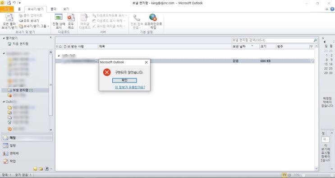The height and width of the screenshot is (178, 335).
Task: Open the 다운로드하도록 표시 dropdown
Action: (110, 15)
